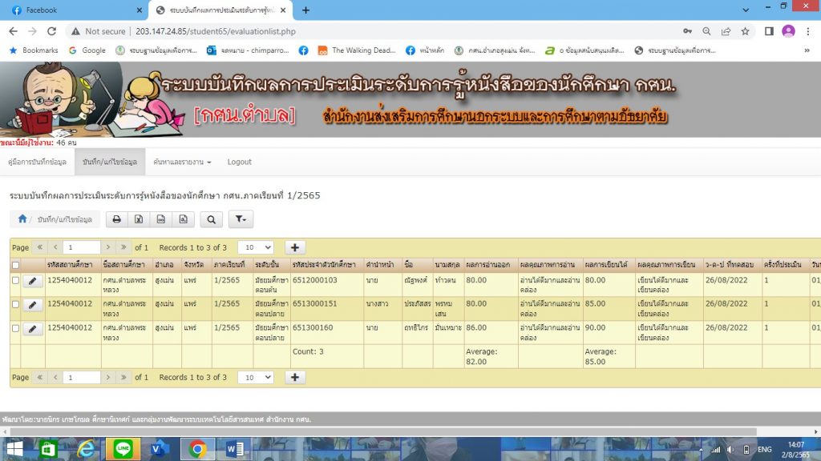Go to first page in bottom pager
Image resolution: width=821 pixels, height=461 pixels.
pos(40,378)
